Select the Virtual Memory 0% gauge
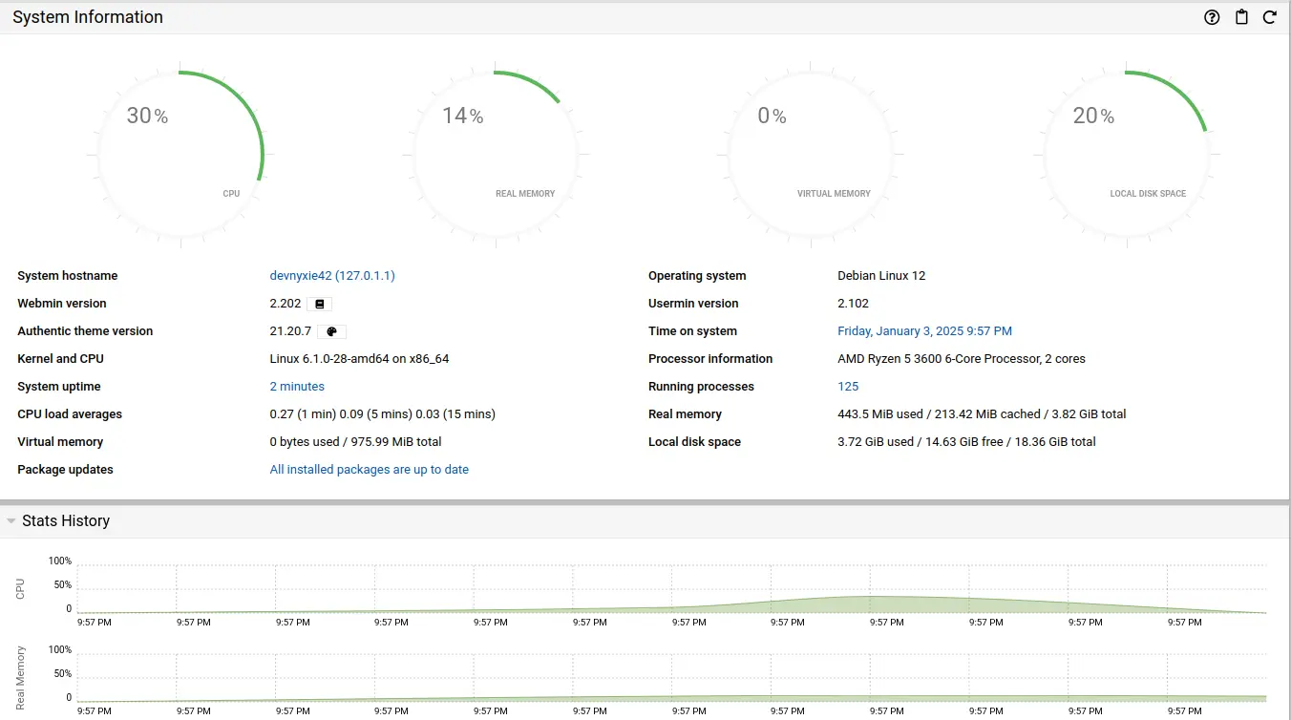 [810, 154]
